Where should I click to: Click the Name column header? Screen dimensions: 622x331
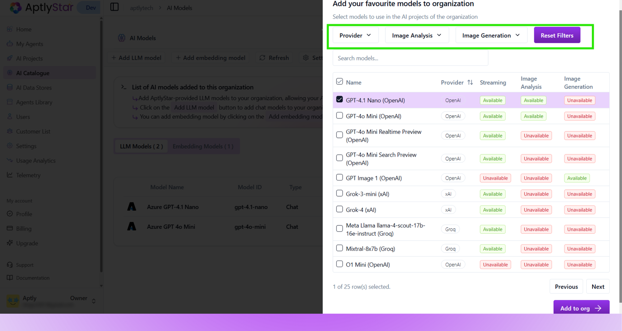click(x=354, y=83)
